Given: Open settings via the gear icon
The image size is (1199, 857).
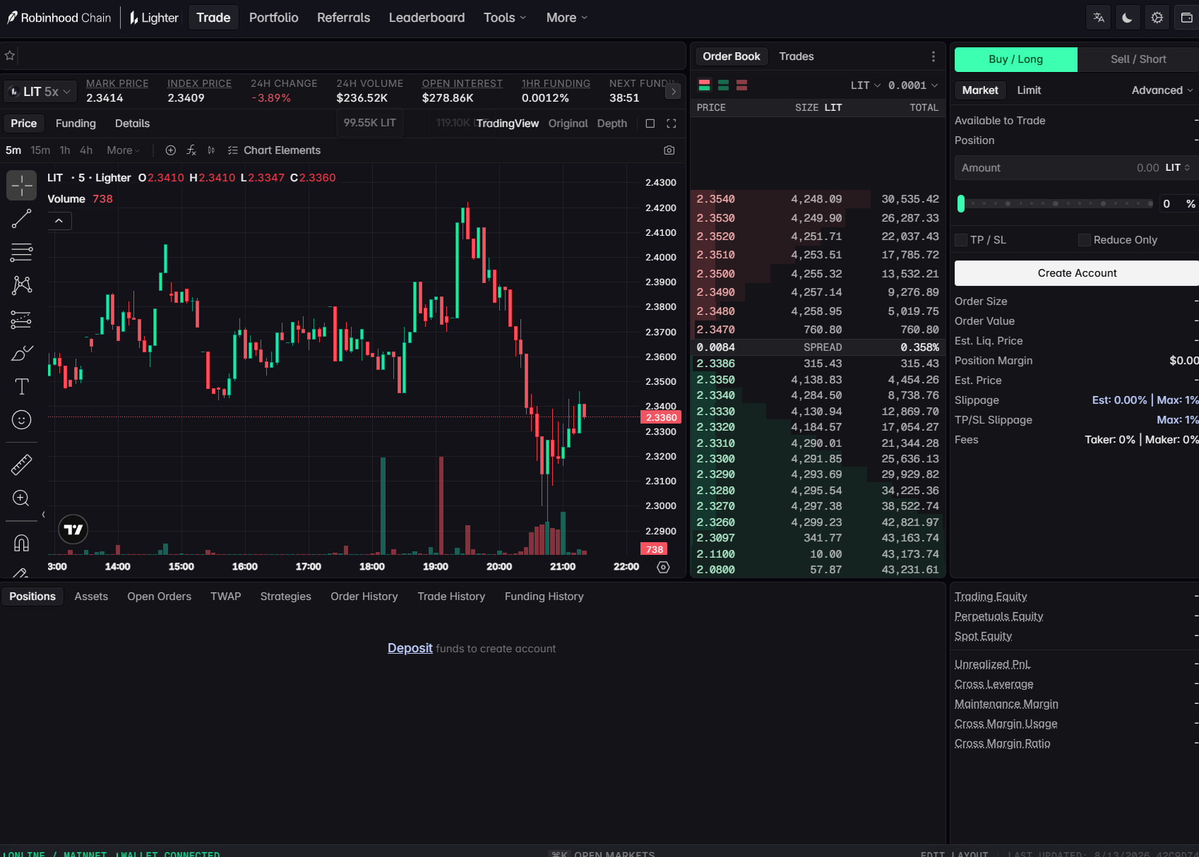Looking at the screenshot, I should (x=1157, y=18).
